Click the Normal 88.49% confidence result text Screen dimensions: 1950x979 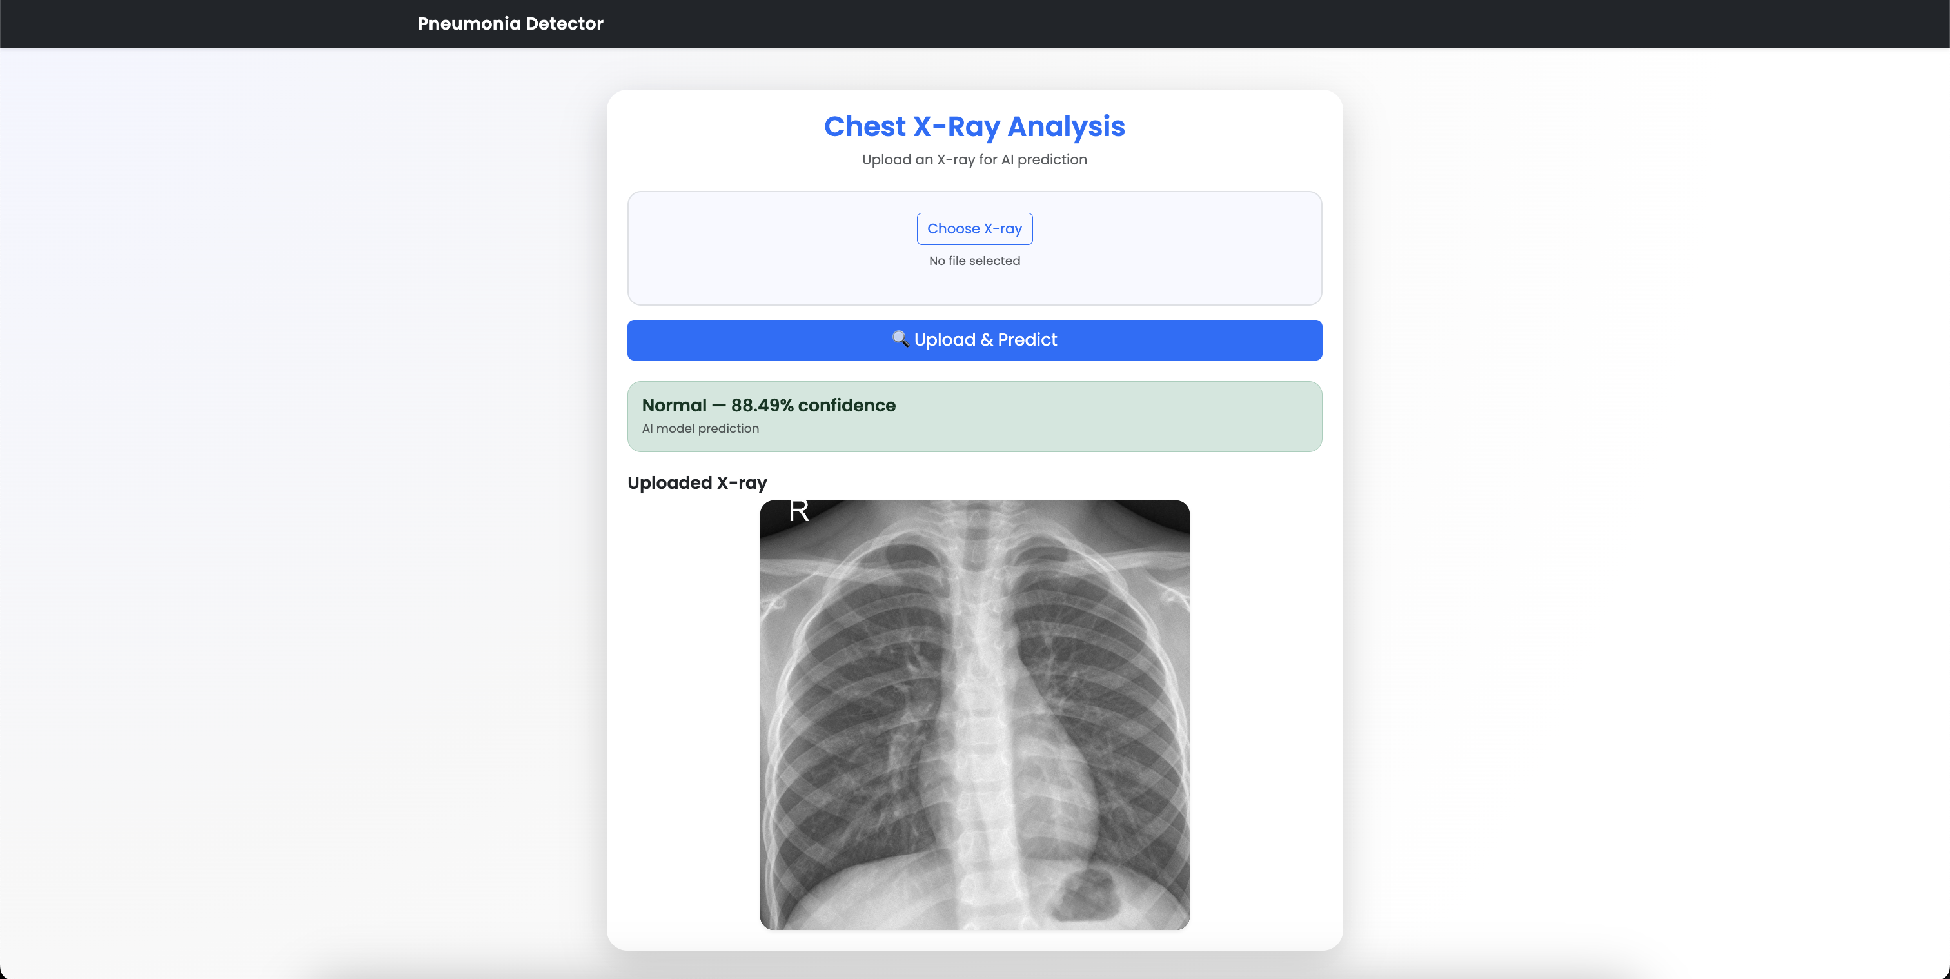[x=769, y=405]
